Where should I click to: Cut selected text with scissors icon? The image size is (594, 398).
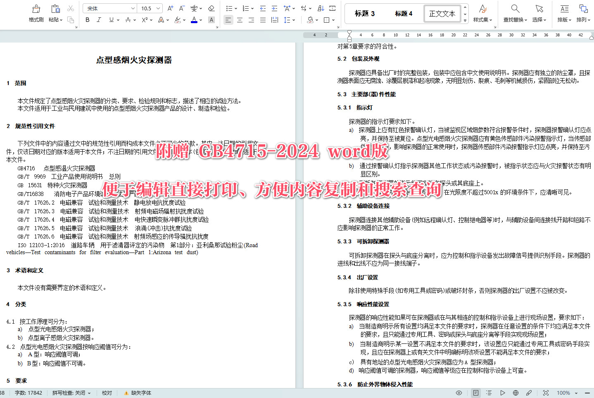pos(70,8)
